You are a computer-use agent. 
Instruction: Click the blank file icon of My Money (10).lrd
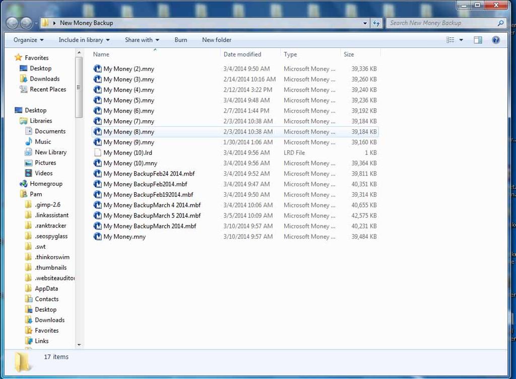click(x=97, y=153)
